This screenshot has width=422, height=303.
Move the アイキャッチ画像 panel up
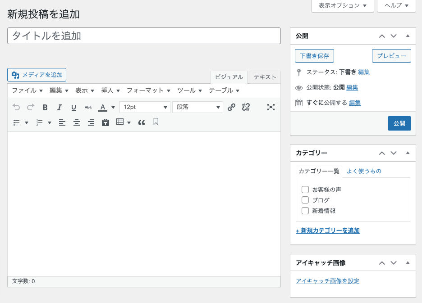[382, 263]
